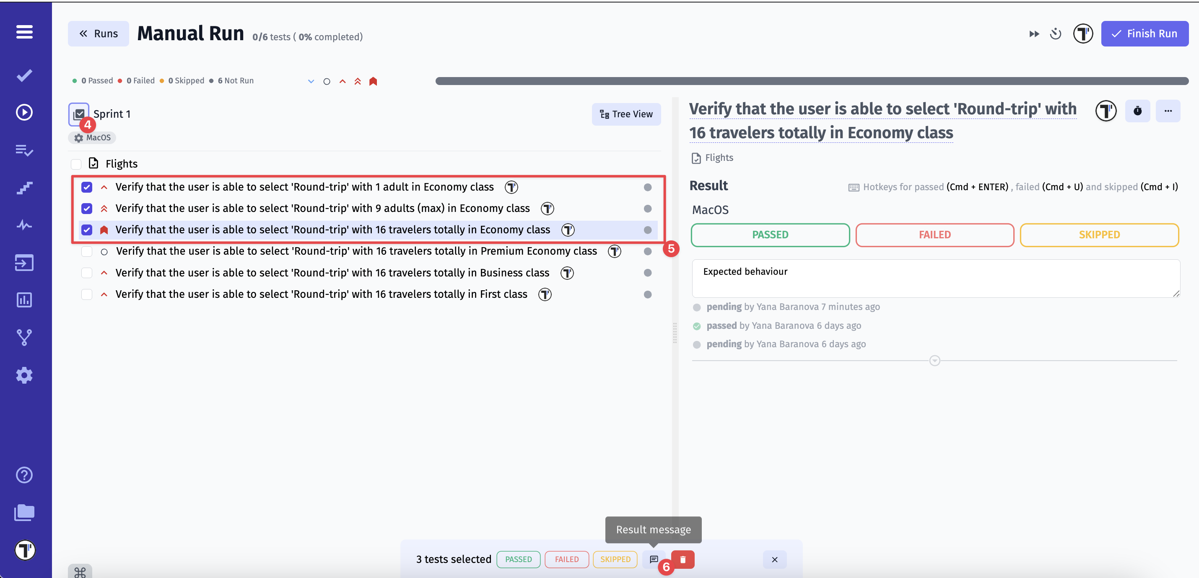The image size is (1199, 578).
Task: Uncheck the '1 adult in Economy class' test
Action: [87, 187]
